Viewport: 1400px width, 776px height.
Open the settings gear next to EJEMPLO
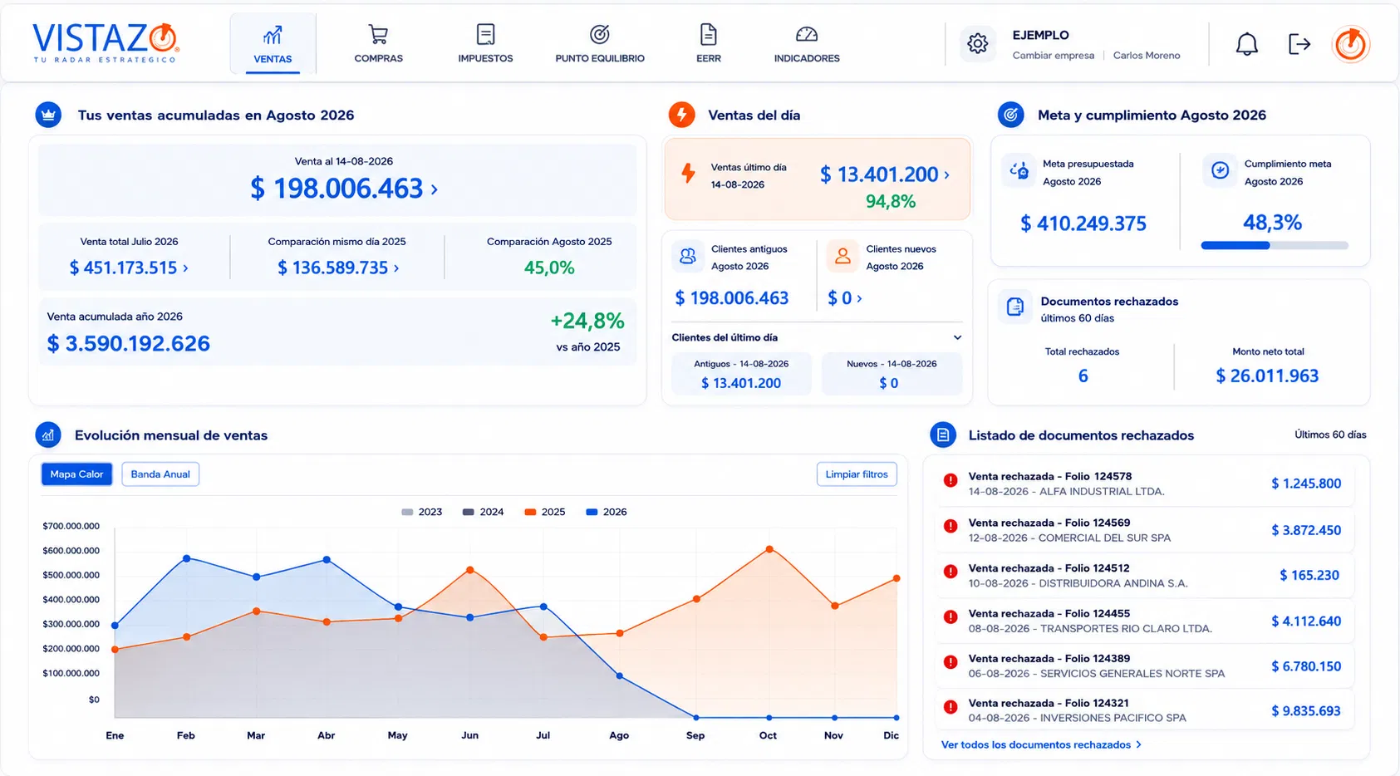tap(978, 43)
